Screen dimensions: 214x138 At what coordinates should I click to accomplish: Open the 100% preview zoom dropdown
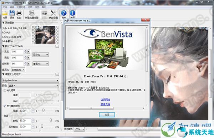pyautogui.click(x=79, y=129)
